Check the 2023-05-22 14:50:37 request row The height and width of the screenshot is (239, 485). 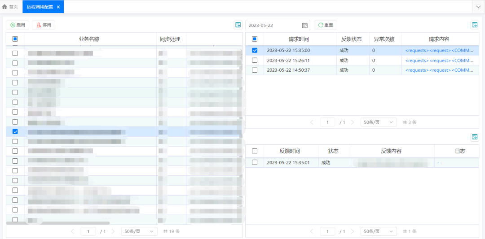[255, 70]
